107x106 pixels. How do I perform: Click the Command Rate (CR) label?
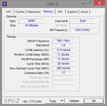pos(37,73)
